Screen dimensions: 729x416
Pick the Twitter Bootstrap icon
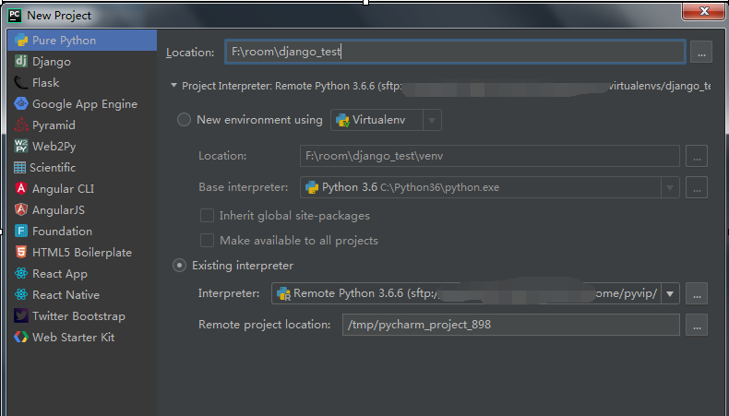point(21,316)
